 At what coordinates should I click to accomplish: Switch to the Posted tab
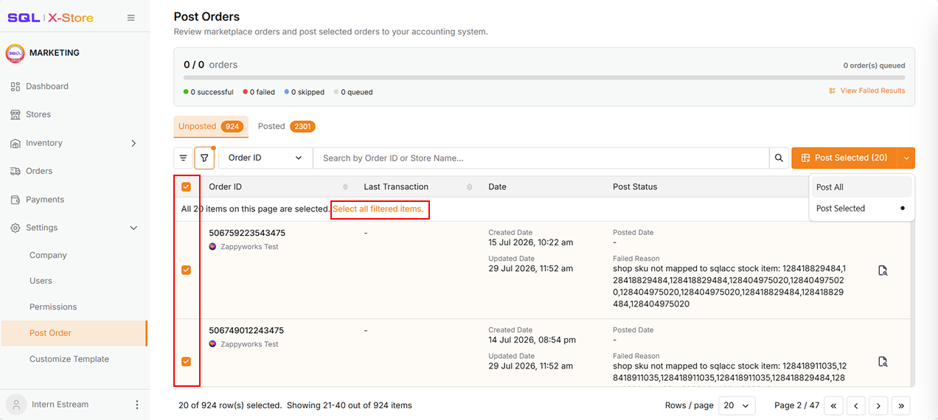(286, 127)
